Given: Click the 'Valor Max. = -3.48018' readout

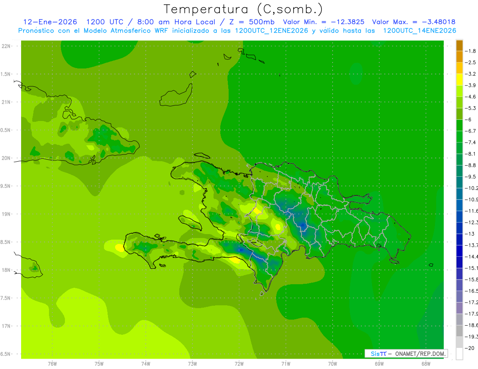Looking at the screenshot, I should 413,22.
